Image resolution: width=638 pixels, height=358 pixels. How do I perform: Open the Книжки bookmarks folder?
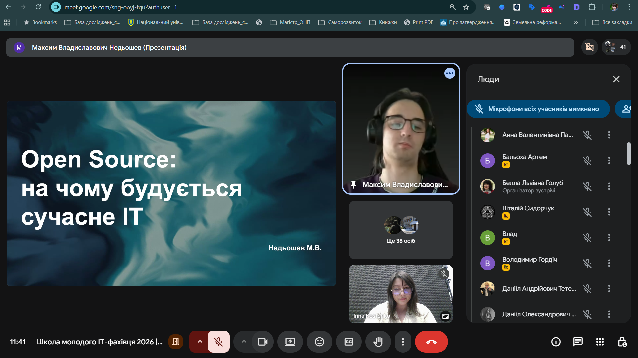coord(383,22)
